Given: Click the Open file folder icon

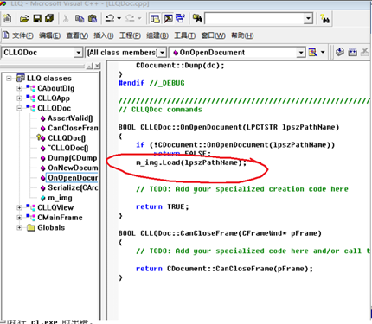Looking at the screenshot, I should 24,19.
